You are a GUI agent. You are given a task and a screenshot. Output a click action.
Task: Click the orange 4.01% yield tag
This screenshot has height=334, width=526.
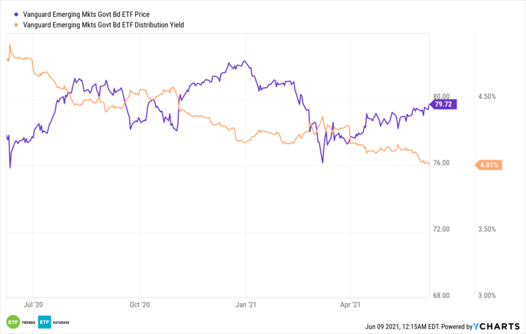tap(487, 166)
